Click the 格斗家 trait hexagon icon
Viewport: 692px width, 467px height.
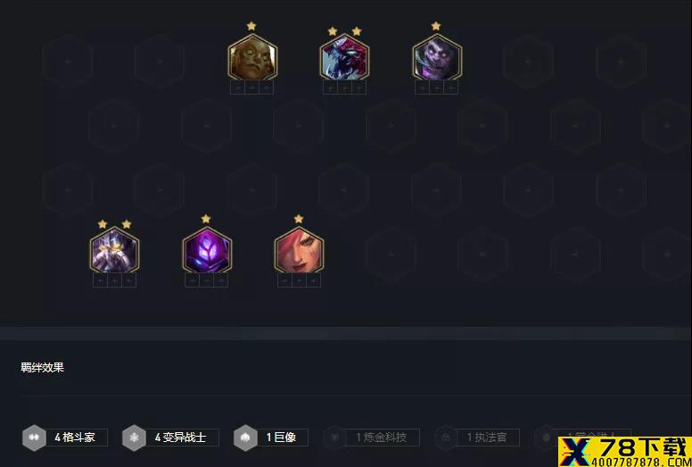(34, 438)
